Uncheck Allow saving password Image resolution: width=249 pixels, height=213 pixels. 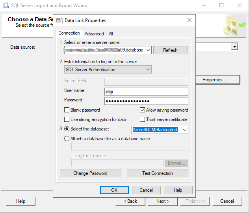pyautogui.click(x=142, y=110)
